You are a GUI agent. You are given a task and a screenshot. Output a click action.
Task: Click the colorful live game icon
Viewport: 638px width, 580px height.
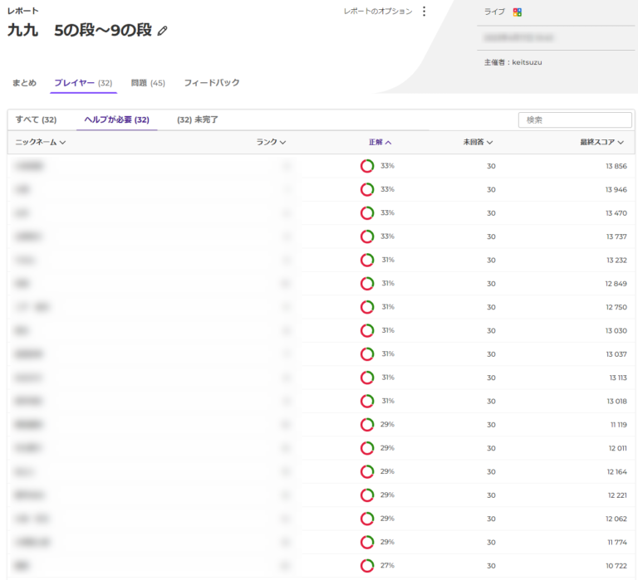518,12
